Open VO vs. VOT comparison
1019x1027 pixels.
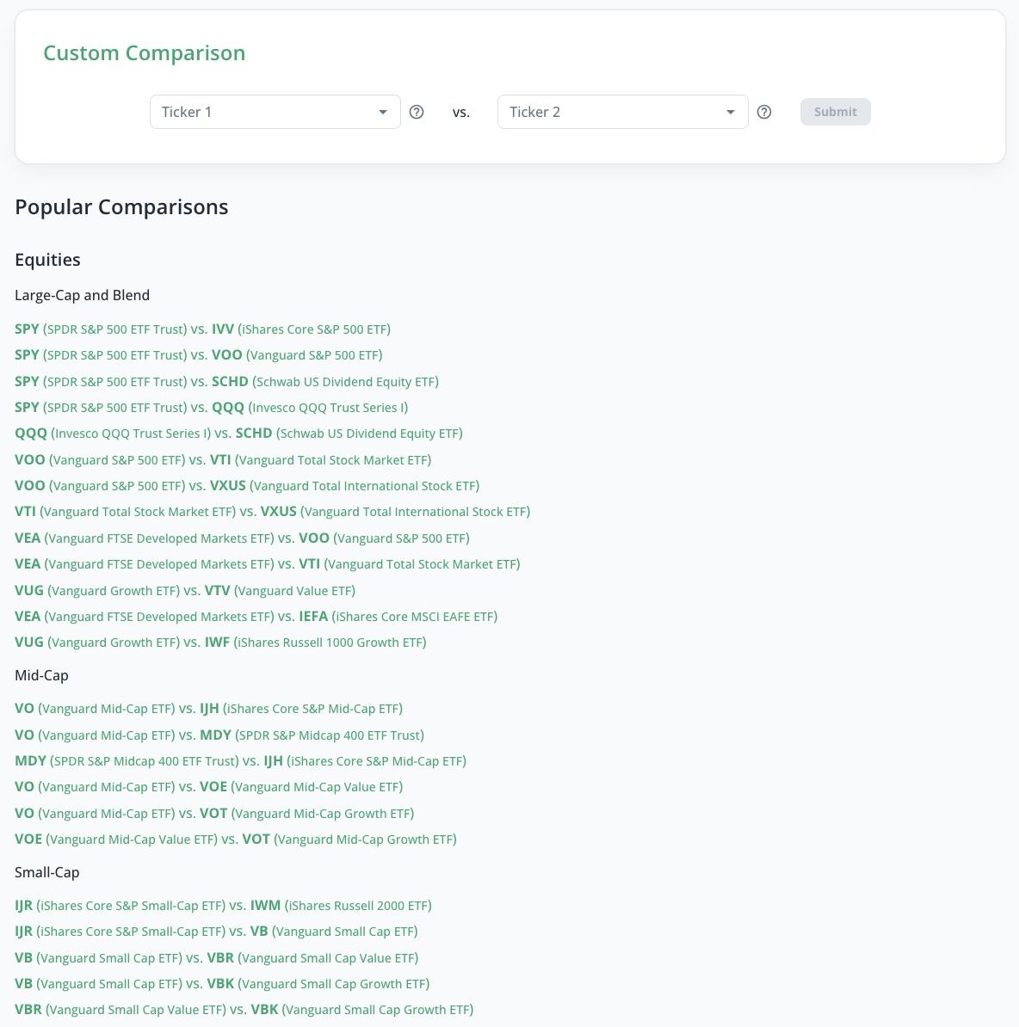[214, 814]
